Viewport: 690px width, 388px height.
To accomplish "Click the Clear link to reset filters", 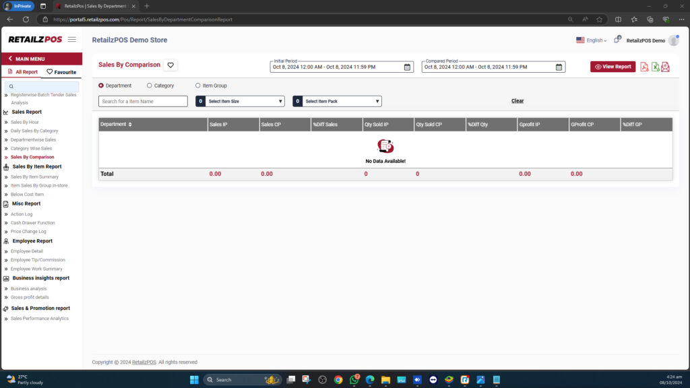I will coord(517,100).
